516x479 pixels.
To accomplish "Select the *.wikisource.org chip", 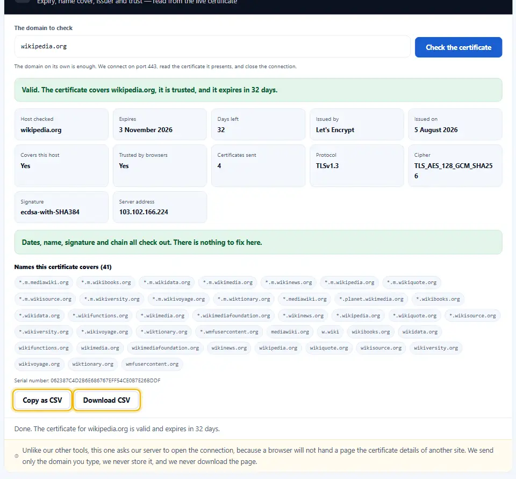I will (472, 316).
